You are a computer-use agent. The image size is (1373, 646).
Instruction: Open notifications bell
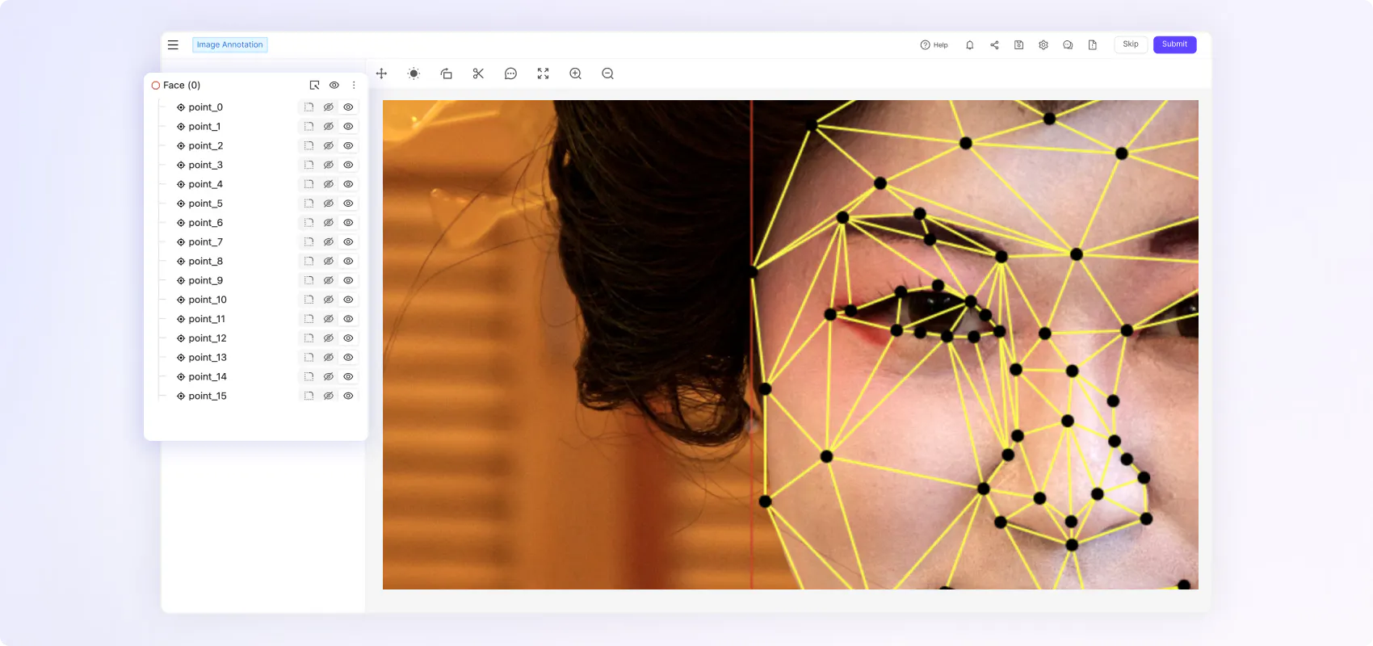tap(970, 45)
